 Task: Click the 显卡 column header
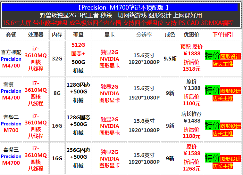coord(110,35)
